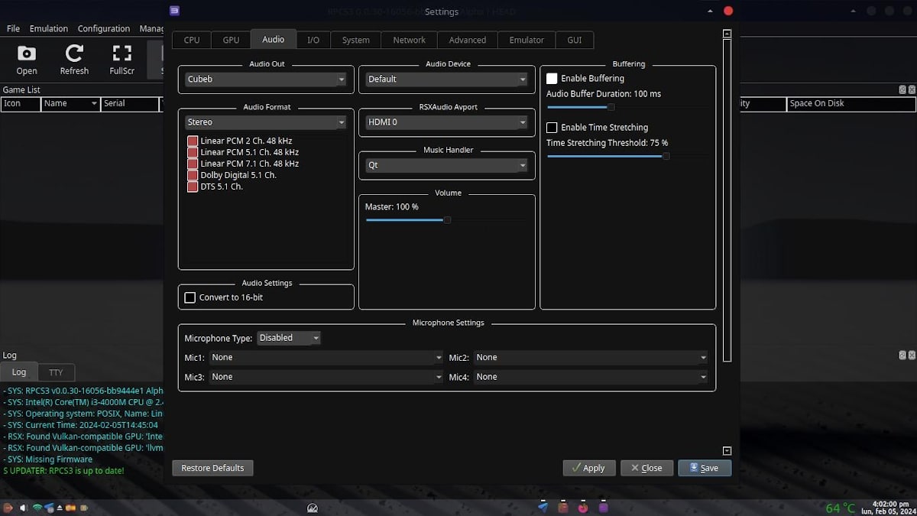Click the Wi-Fi network tray icon
917x516 pixels.
point(37,508)
